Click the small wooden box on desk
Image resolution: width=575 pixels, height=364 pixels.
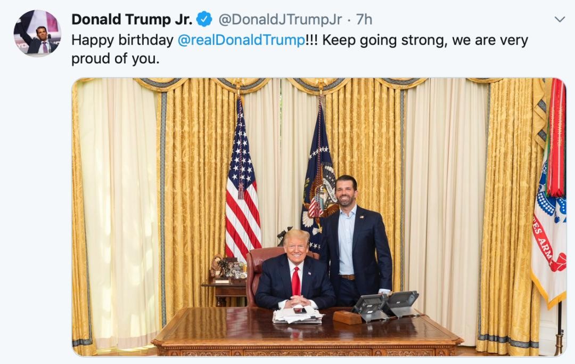[x=348, y=317]
